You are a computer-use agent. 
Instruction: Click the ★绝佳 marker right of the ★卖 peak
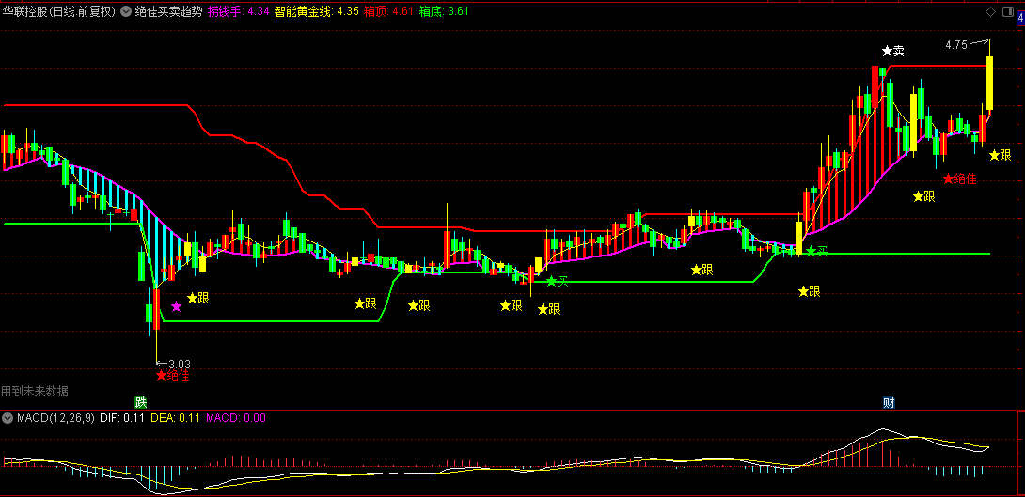[x=959, y=179]
